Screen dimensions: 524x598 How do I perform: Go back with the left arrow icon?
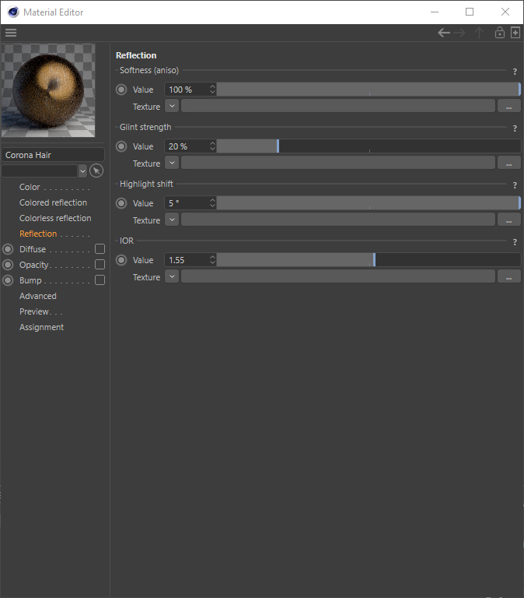click(x=444, y=33)
